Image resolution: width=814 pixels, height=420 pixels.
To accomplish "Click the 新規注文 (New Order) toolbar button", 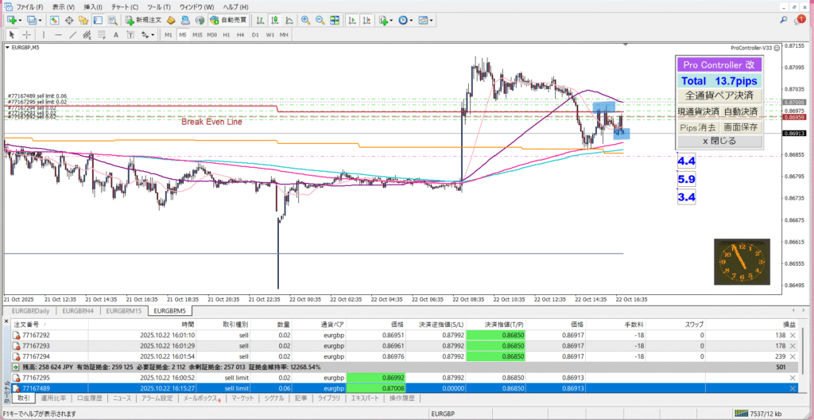I will (141, 20).
